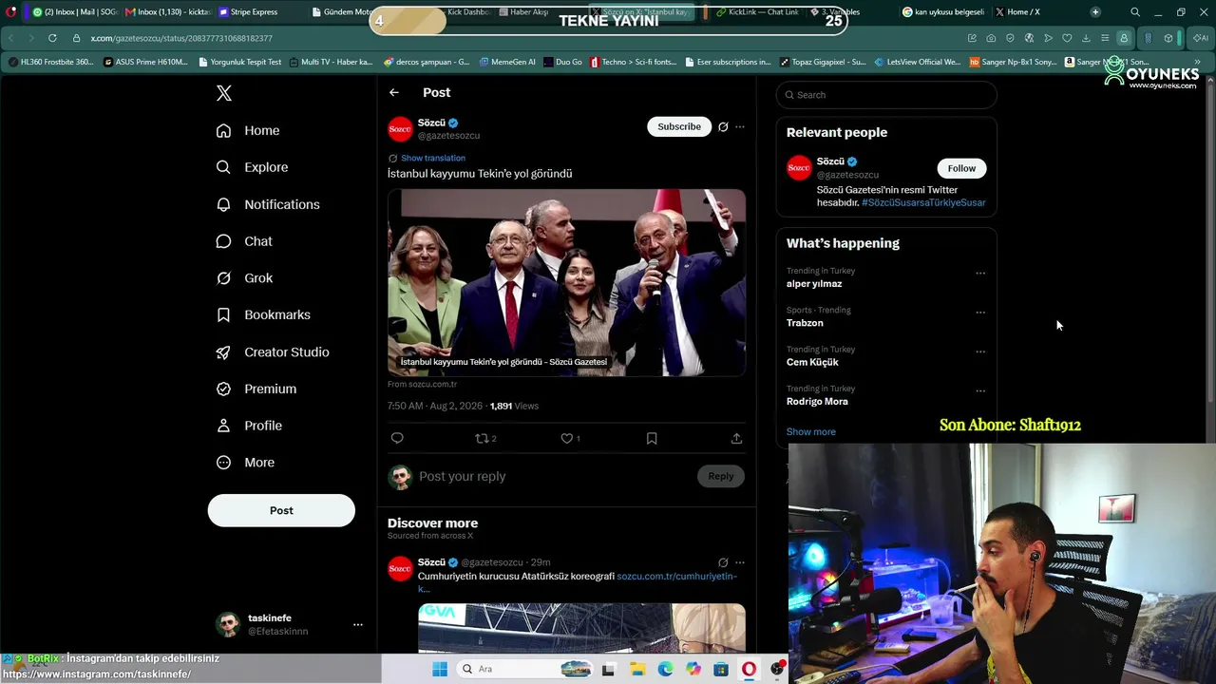Image resolution: width=1216 pixels, height=684 pixels.
Task: Click Grok icon on Discover more post
Action: pos(723,562)
